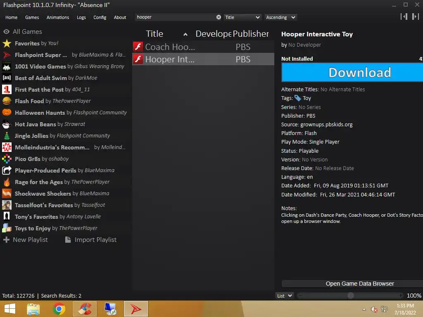Click the First Past the Post icon
Viewport: 423px width, 317px height.
click(7, 90)
